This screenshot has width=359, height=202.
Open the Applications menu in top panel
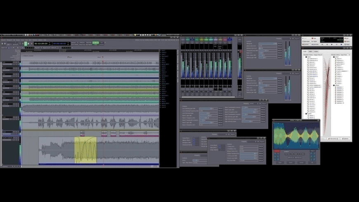[7, 35]
